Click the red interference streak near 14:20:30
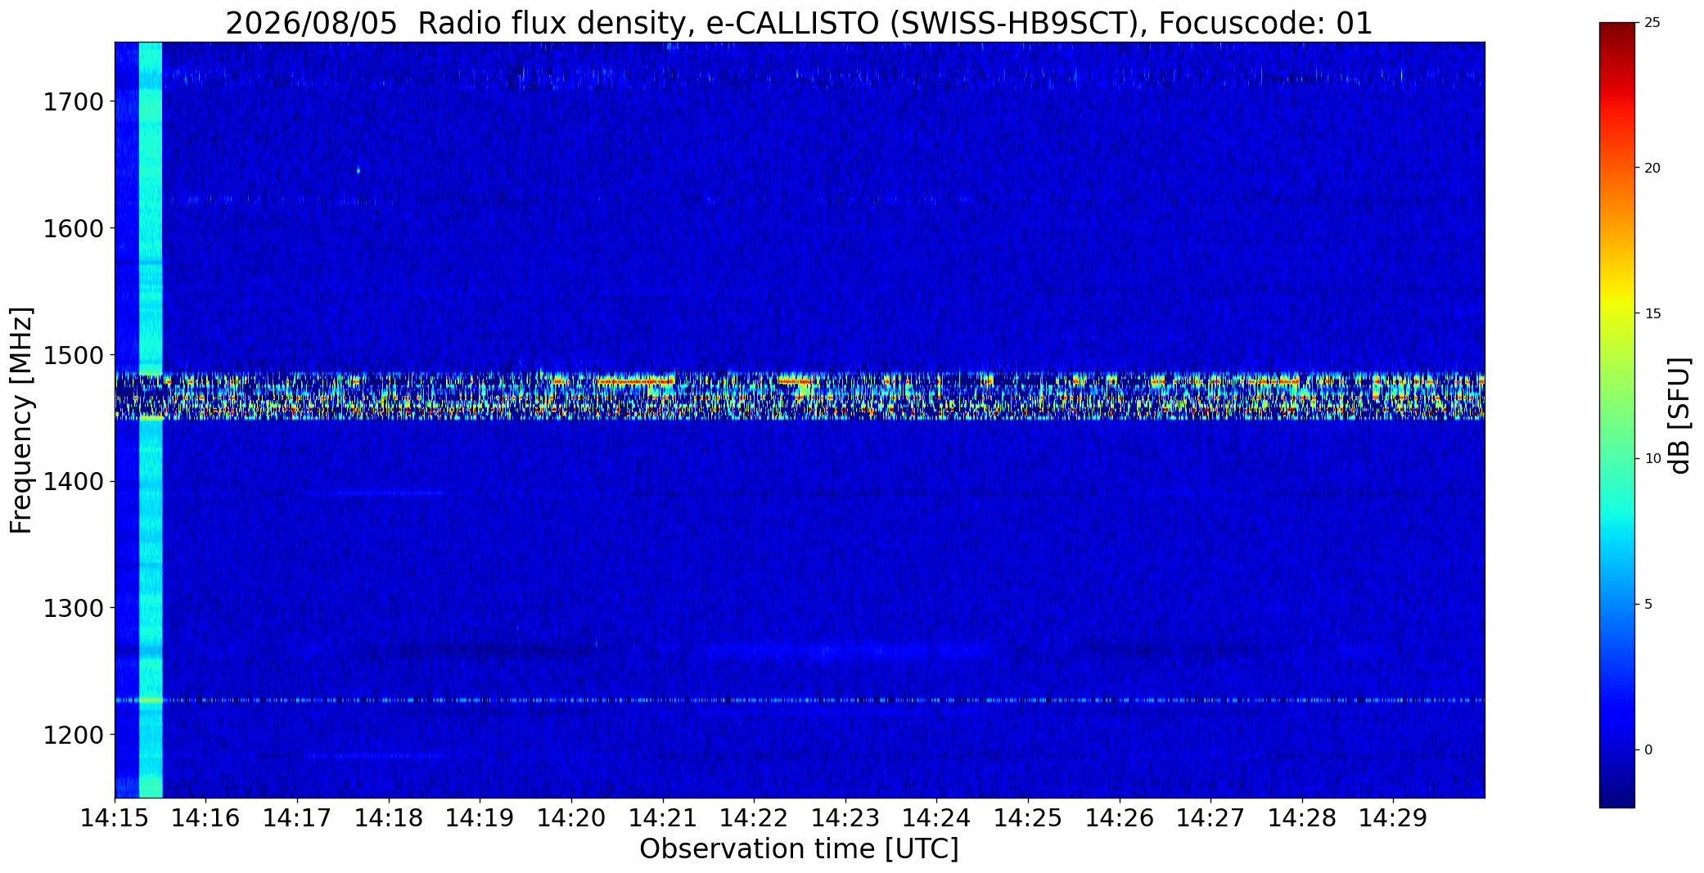The height and width of the screenshot is (873, 1704). click(635, 381)
